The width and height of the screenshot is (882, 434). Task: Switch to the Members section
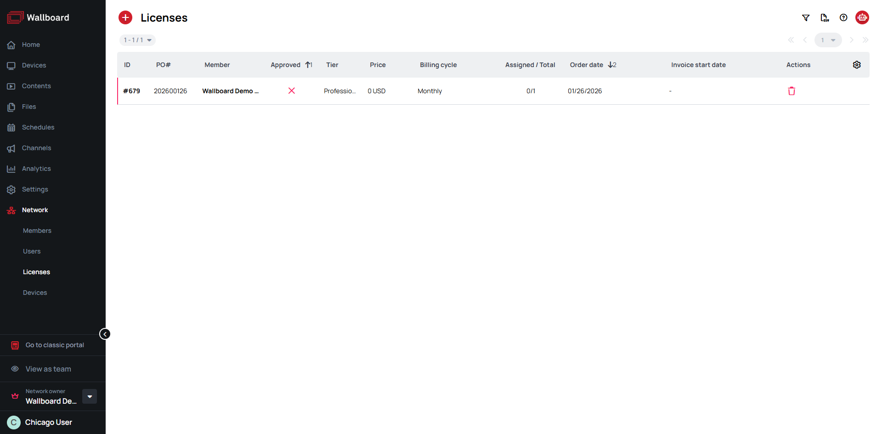pos(37,231)
